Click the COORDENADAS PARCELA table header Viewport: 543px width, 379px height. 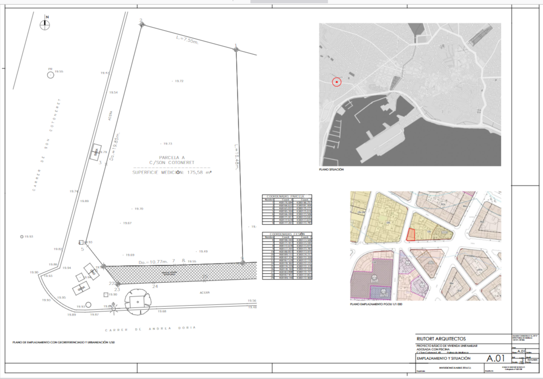click(287, 196)
